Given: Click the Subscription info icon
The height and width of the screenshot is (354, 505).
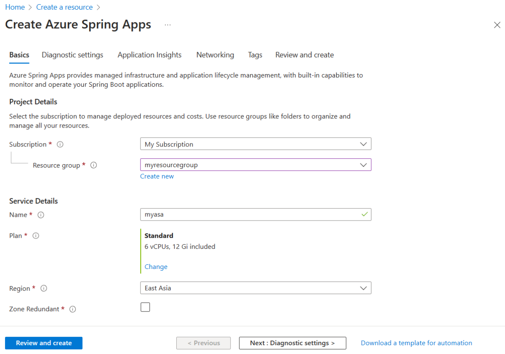Looking at the screenshot, I should (x=60, y=144).
